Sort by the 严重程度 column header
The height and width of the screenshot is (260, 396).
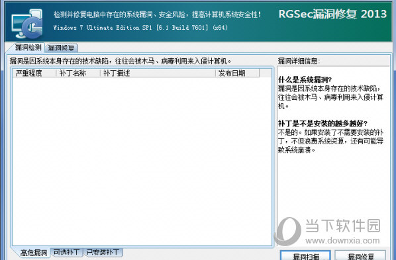pos(34,73)
